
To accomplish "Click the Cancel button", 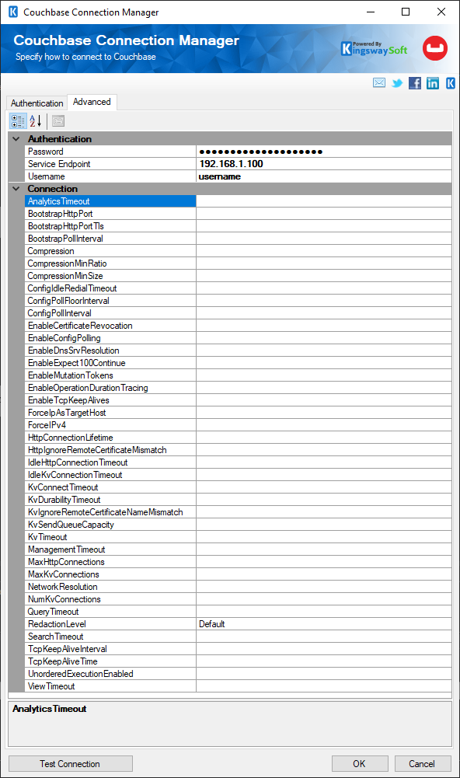I will 422,763.
